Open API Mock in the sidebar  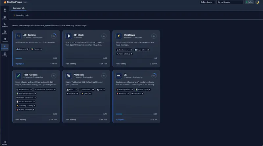[5, 18]
